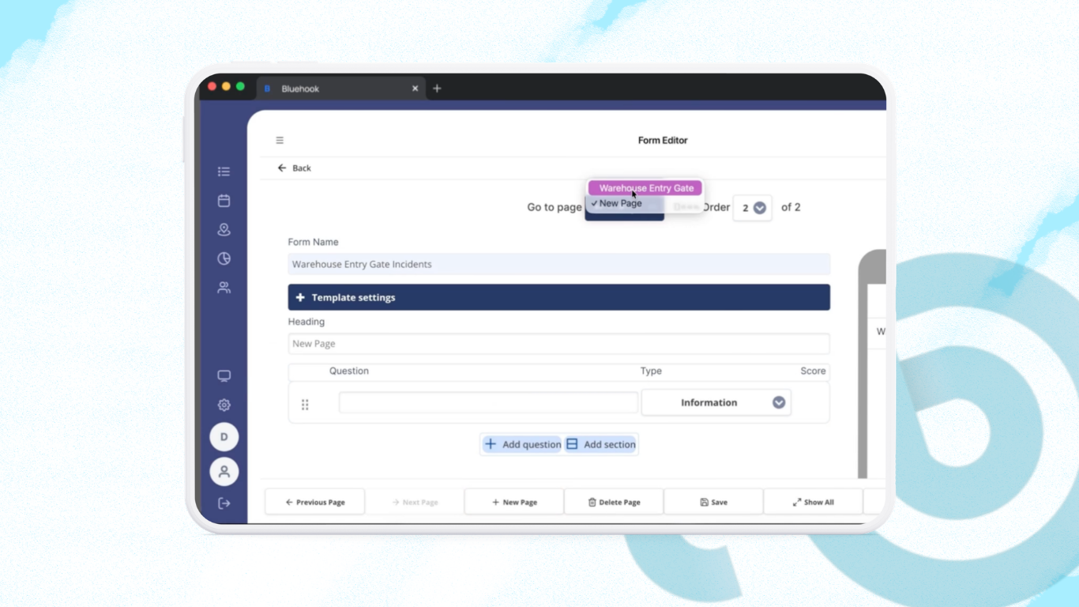
Task: Click the Heading input field
Action: [x=559, y=344]
